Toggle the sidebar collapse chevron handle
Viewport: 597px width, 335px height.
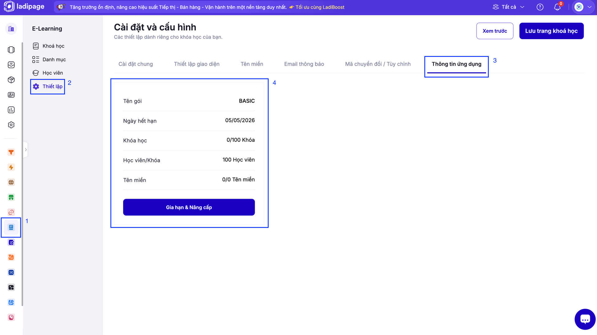[x=25, y=150]
